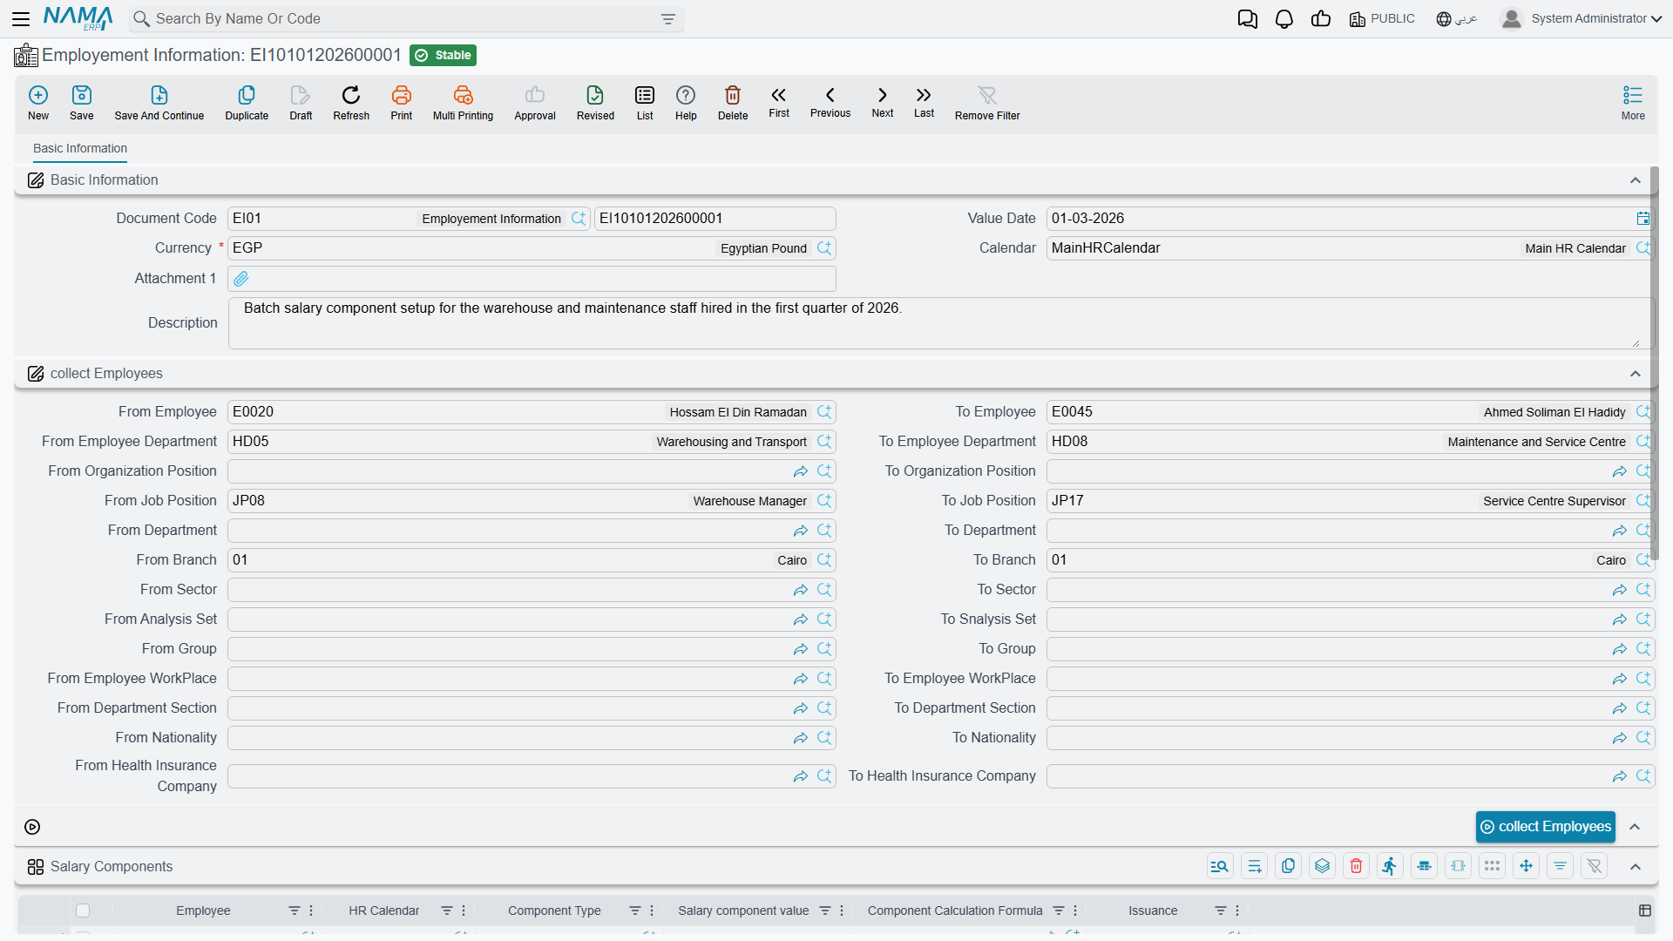Click the collect Employees button
The image size is (1673, 941).
pyautogui.click(x=1545, y=827)
